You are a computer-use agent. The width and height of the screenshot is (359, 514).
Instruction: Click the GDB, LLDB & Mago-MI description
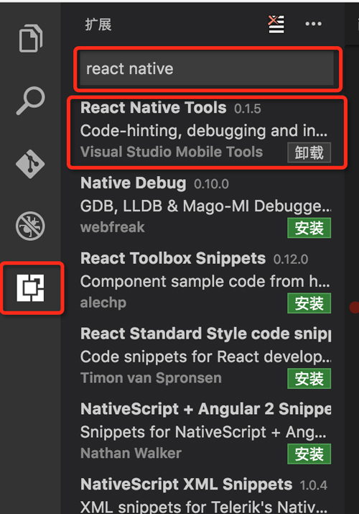[x=205, y=206]
